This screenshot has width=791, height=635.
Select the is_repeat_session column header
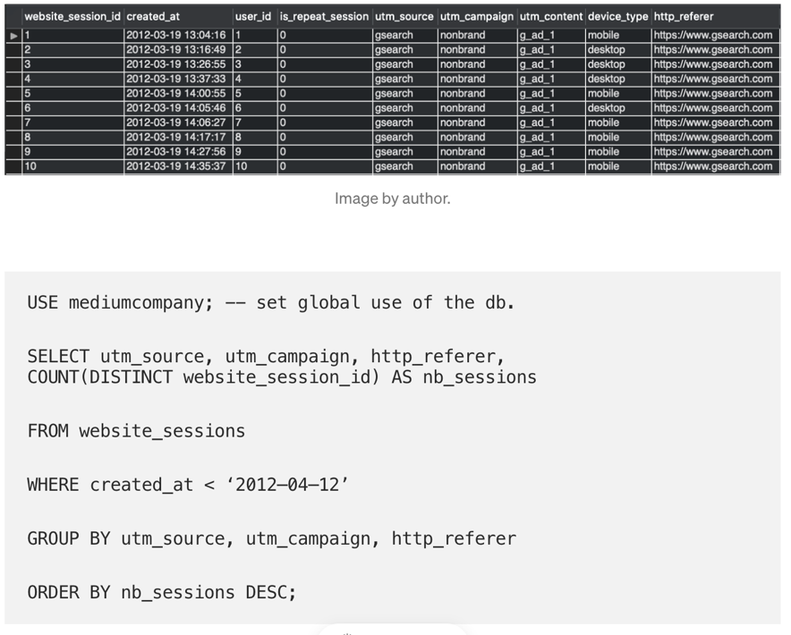[323, 16]
